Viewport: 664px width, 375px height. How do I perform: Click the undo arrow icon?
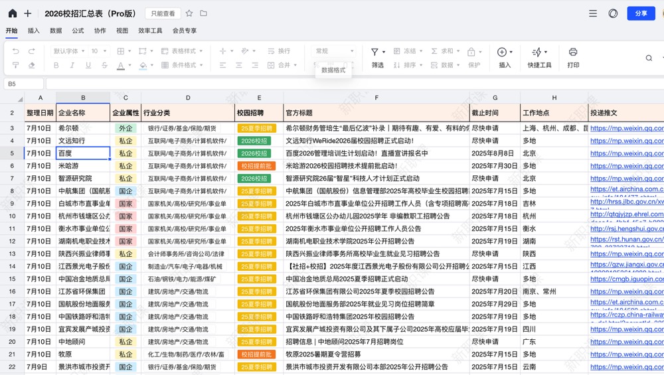(x=16, y=51)
